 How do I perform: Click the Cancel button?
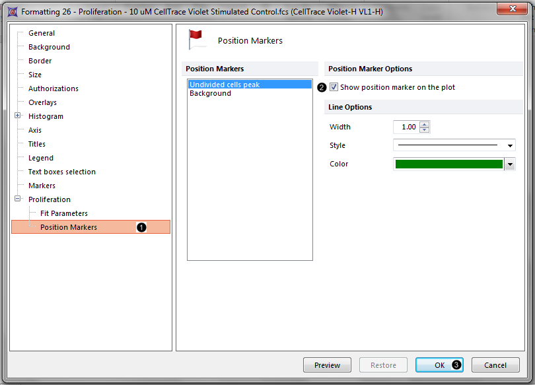tap(495, 365)
